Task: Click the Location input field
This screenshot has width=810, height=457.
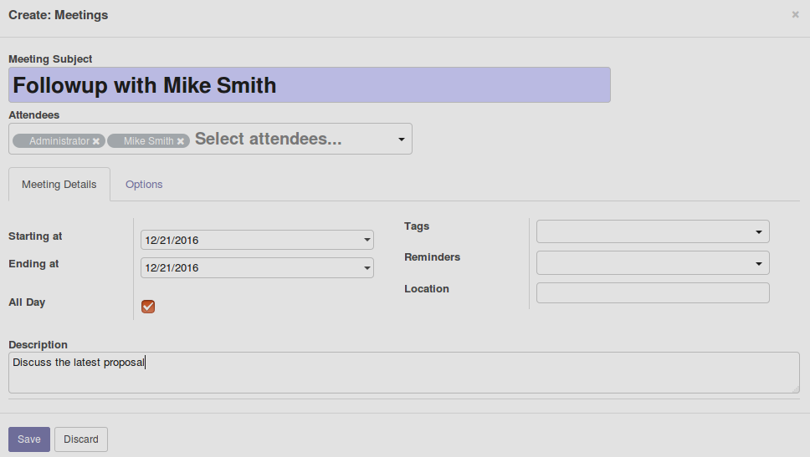Action: pyautogui.click(x=653, y=293)
